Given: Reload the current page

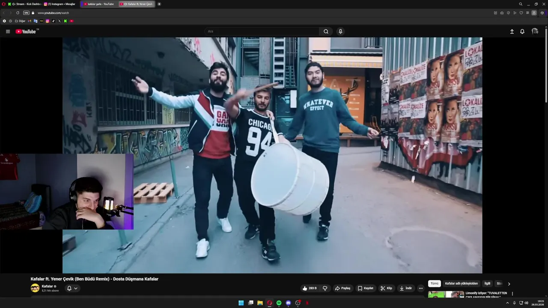Looking at the screenshot, I should pyautogui.click(x=18, y=13).
